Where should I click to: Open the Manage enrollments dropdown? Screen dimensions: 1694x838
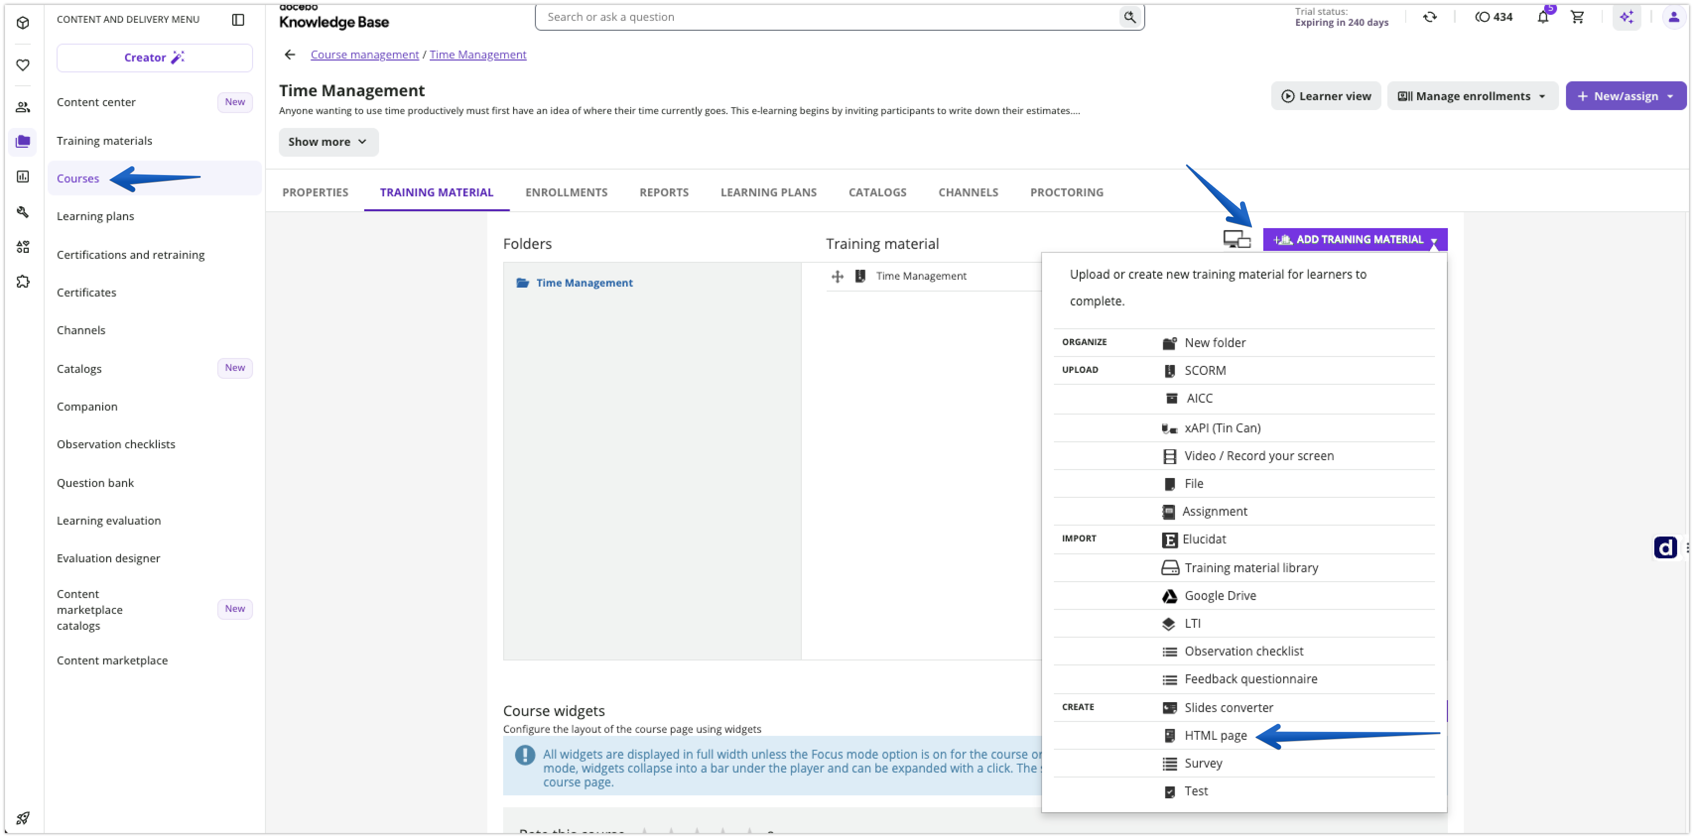click(x=1472, y=96)
